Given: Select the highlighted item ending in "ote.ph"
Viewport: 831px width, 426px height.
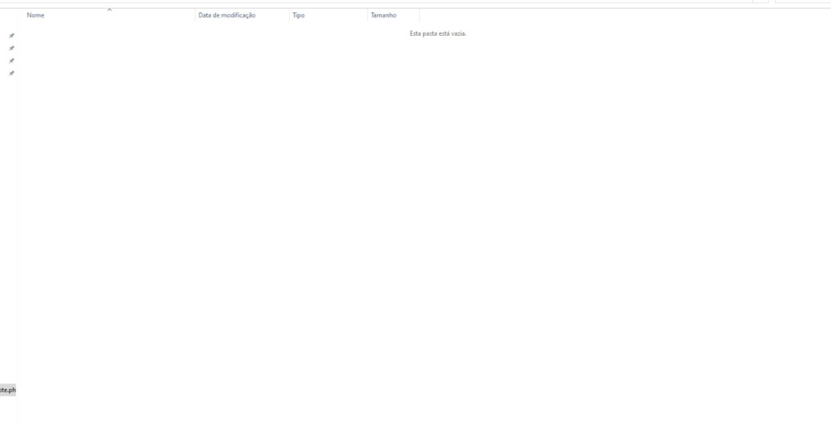Looking at the screenshot, I should pos(8,390).
